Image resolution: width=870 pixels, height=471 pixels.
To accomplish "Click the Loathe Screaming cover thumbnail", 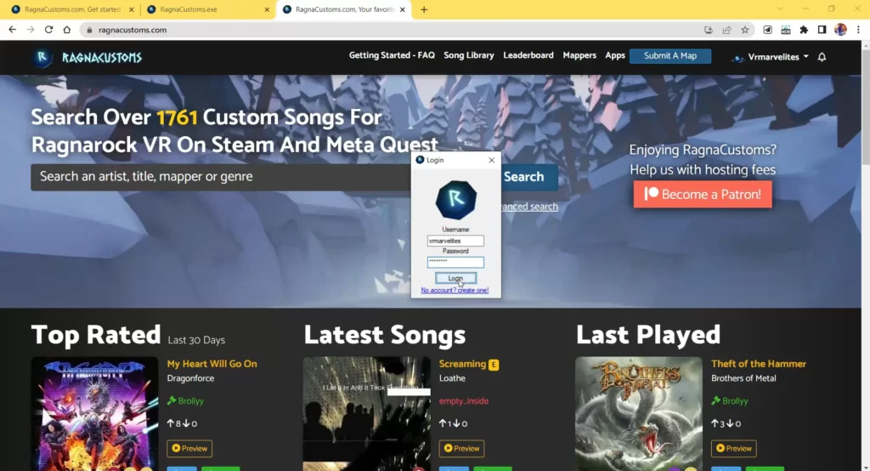I will [367, 414].
